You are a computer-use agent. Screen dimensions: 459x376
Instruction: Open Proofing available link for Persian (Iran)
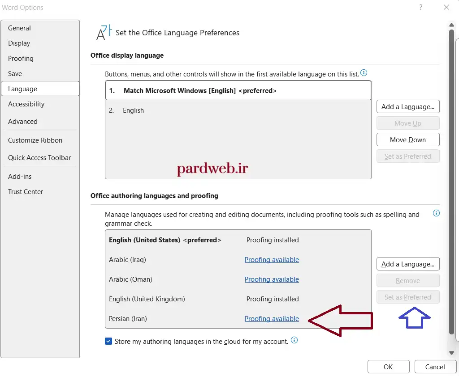click(272, 318)
